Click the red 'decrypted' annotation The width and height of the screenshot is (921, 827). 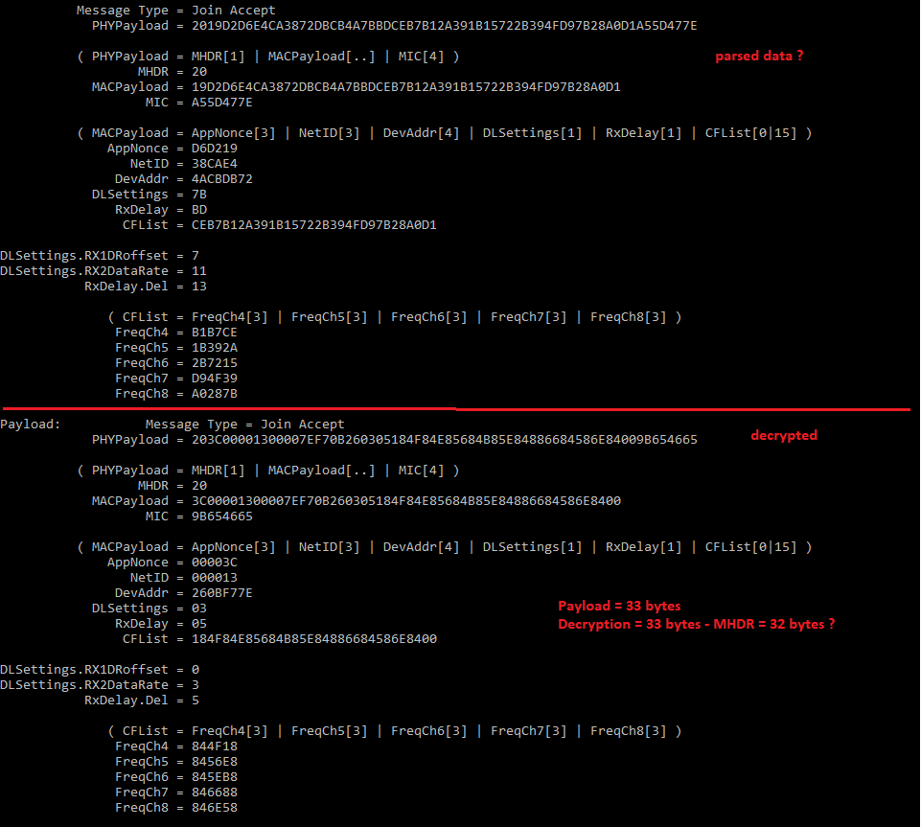784,435
